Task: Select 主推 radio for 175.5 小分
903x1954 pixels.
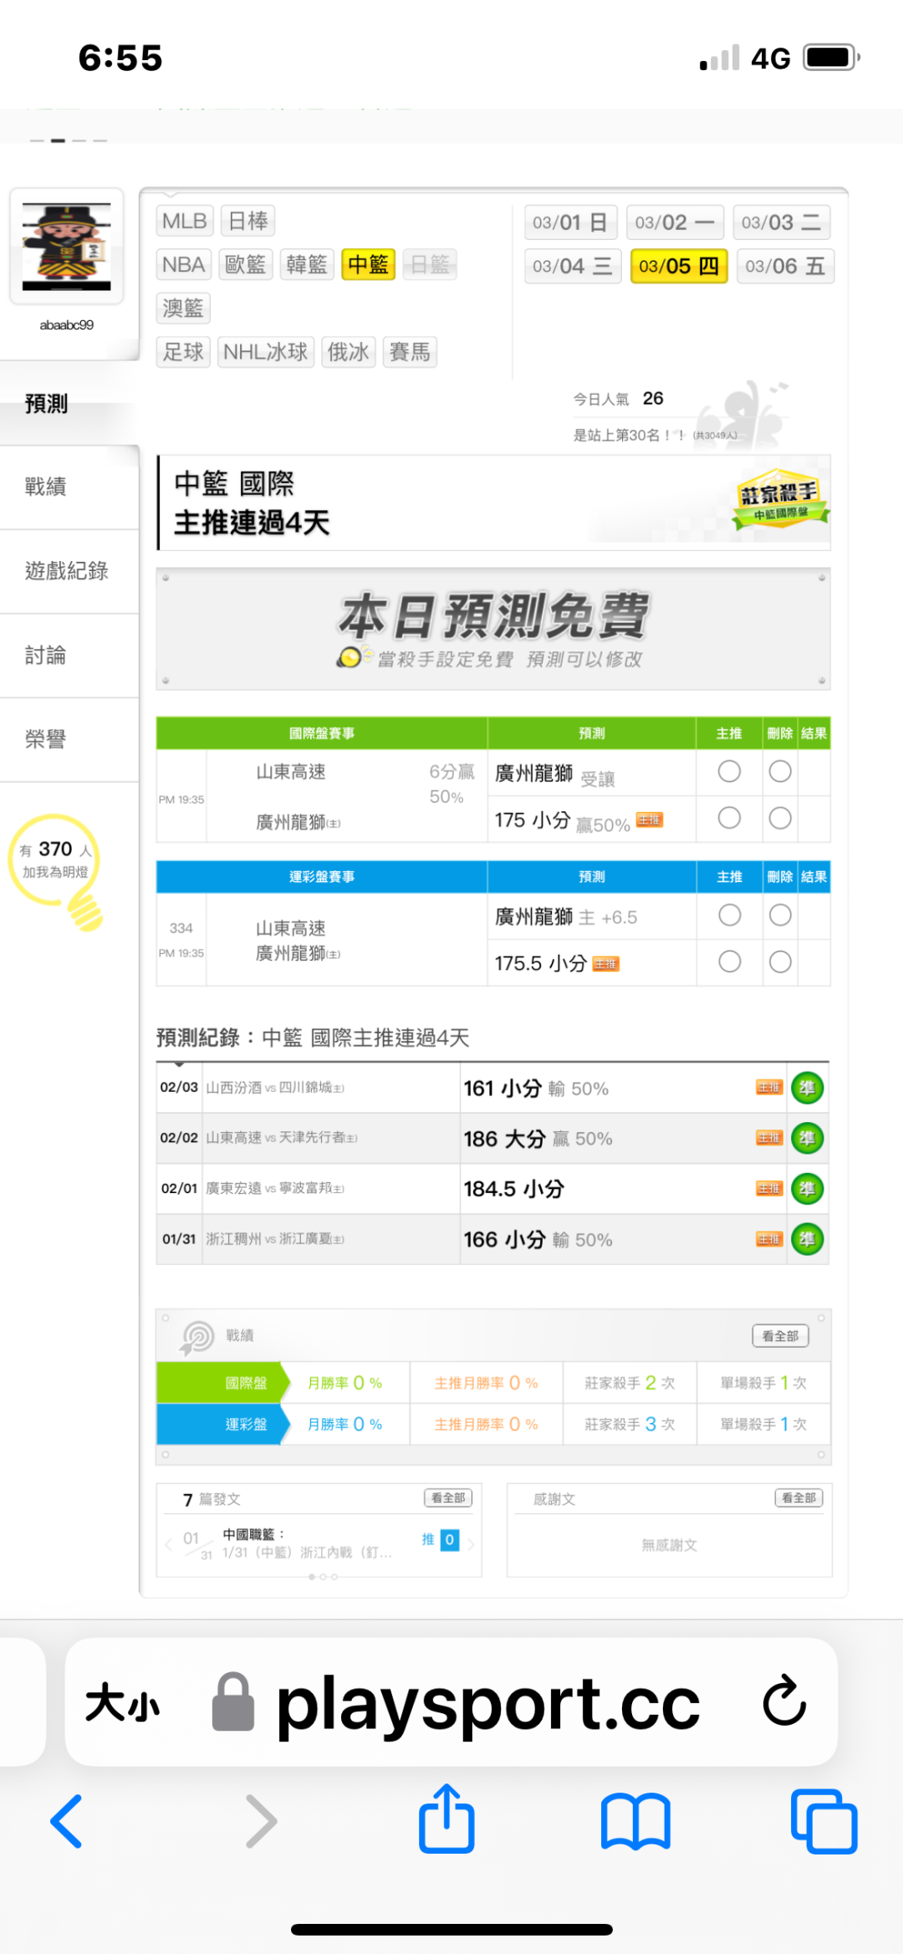Action: point(729,962)
